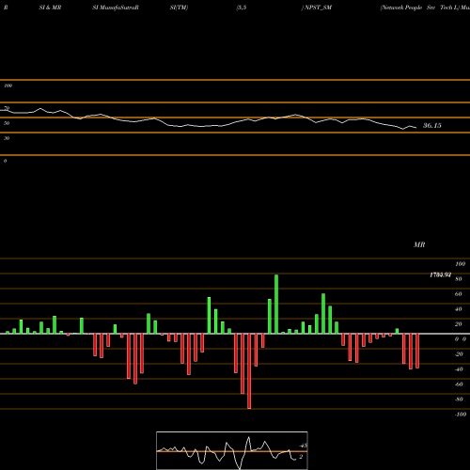Click the RSI axis label 30
The image size is (470, 470).
7,138
